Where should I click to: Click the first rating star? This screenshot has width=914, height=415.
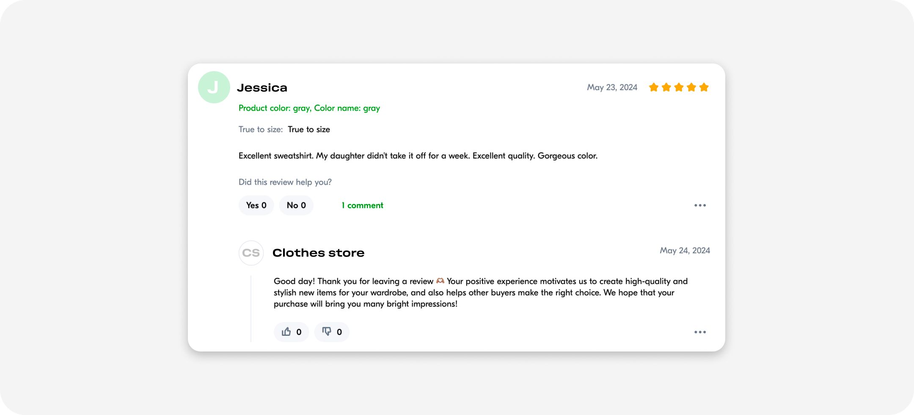[654, 87]
